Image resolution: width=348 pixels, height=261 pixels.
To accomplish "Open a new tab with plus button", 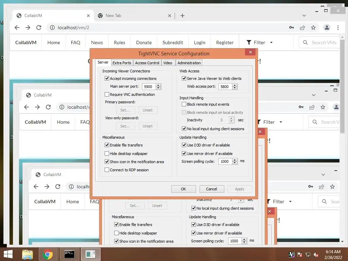I will click(182, 16).
